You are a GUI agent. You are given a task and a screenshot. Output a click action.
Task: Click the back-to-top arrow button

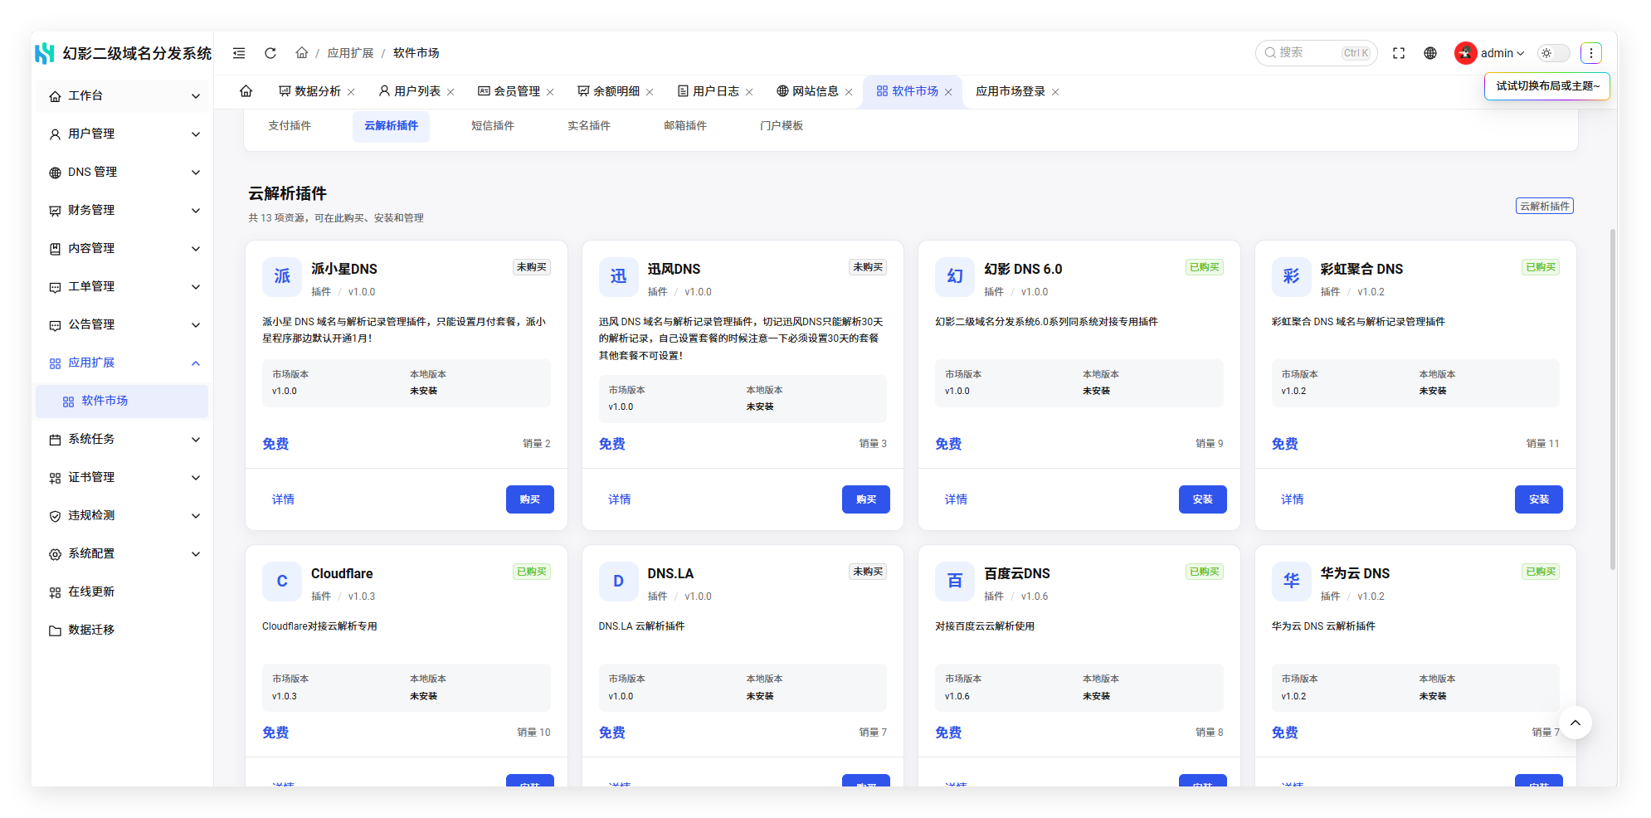click(x=1576, y=723)
